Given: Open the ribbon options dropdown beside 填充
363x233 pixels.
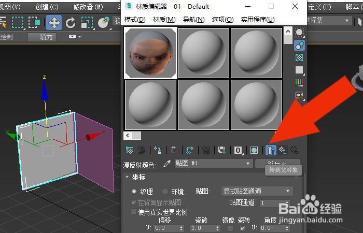Looking at the screenshot, I should point(75,37).
